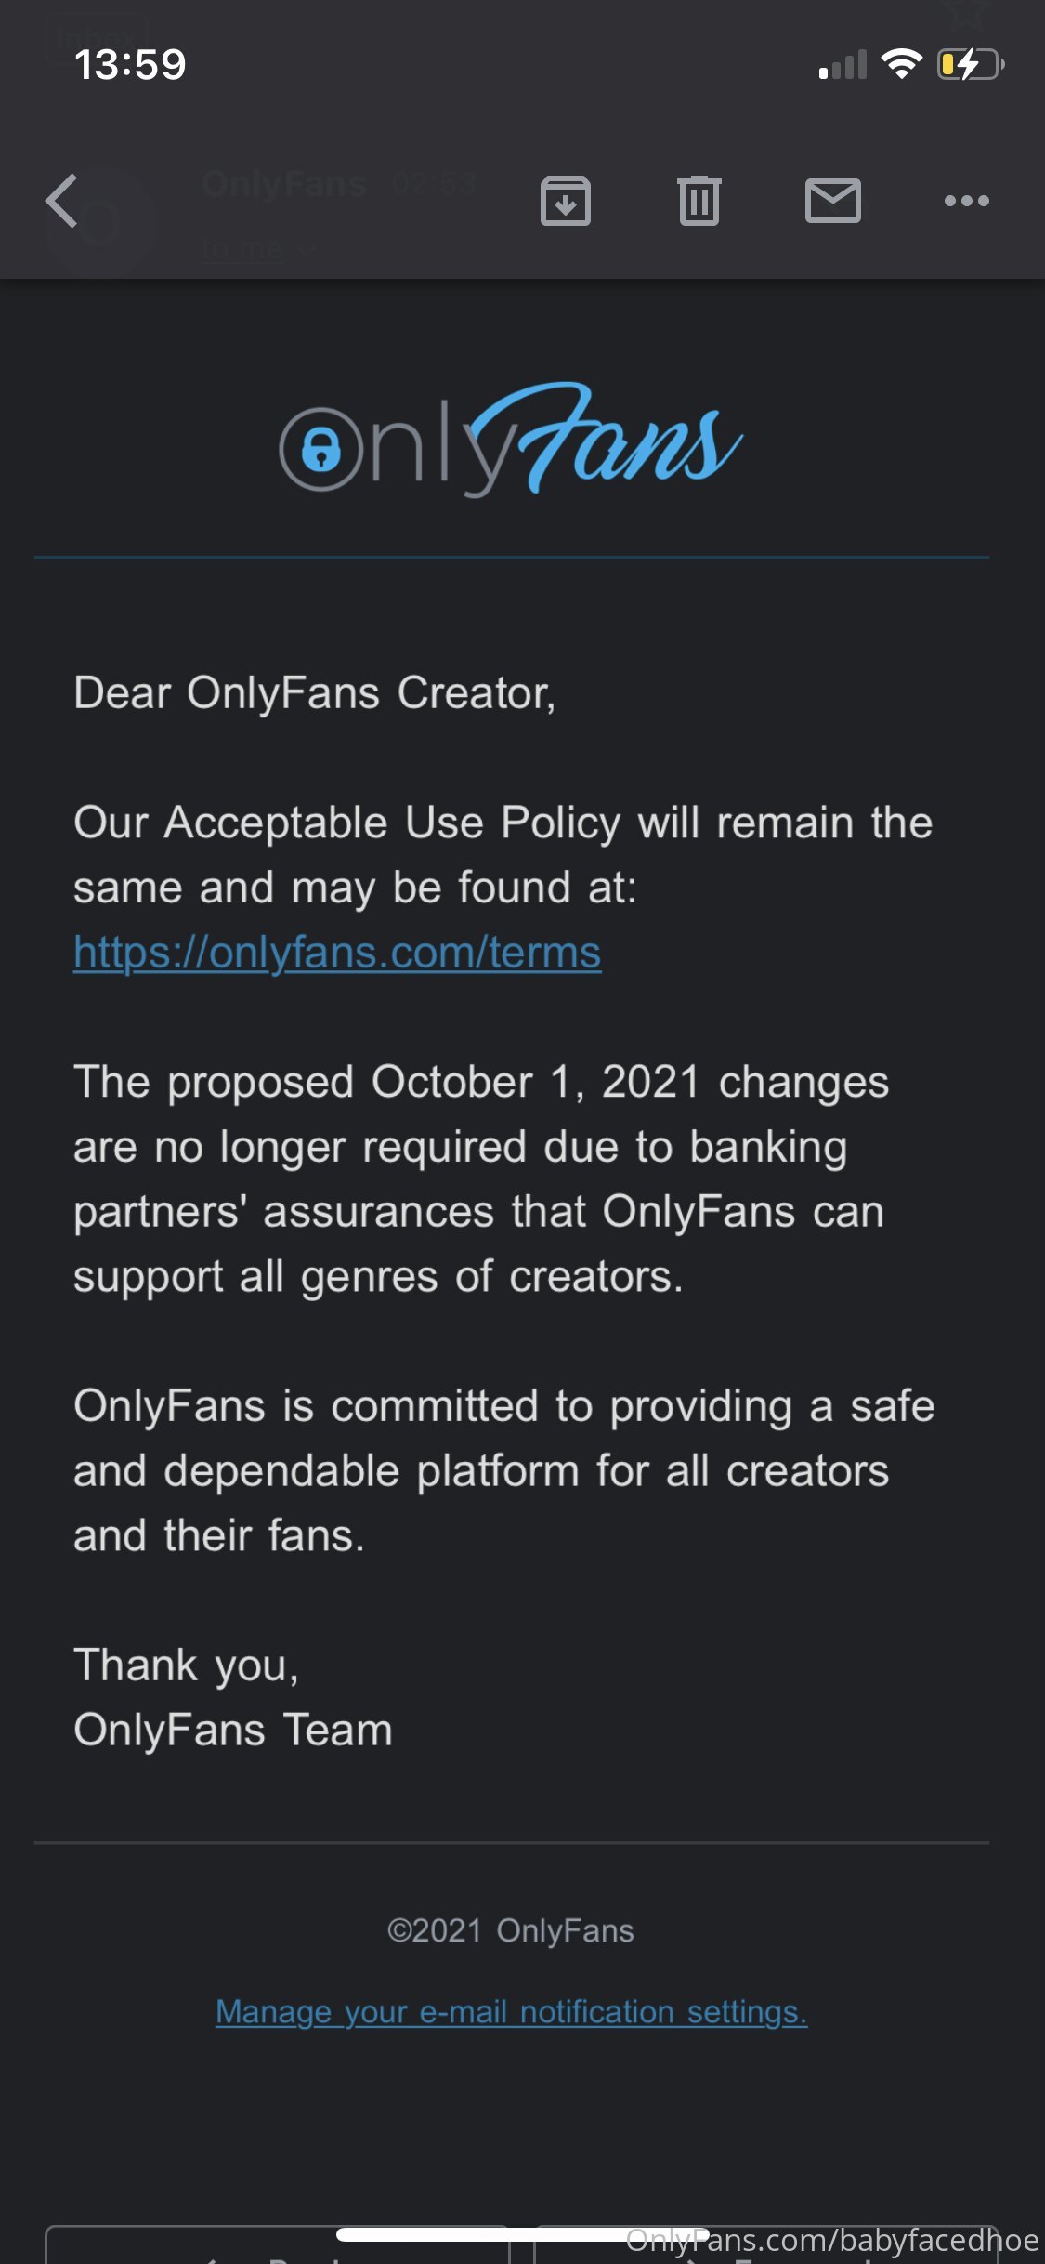Tap the OnlyFans logo at top of email
Screen dimensions: 1045x2264
coord(511,439)
